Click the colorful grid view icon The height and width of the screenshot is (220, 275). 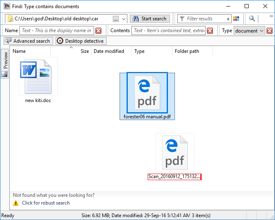point(236,19)
